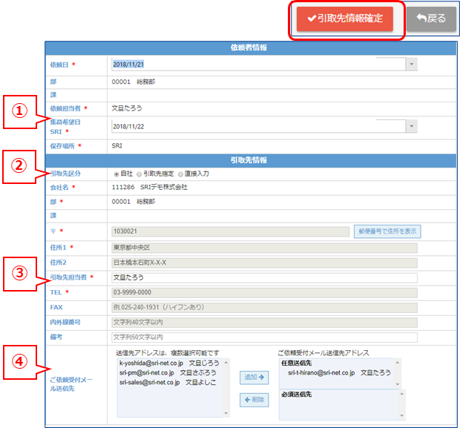Click the 内外線番号 extension field
460x428 pixels.
click(x=263, y=322)
